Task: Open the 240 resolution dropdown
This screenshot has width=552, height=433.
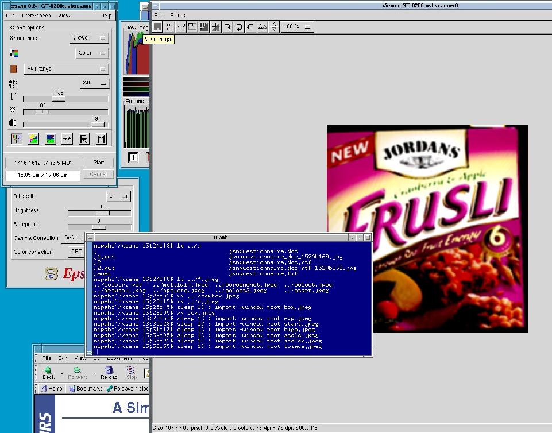Action: pos(94,83)
